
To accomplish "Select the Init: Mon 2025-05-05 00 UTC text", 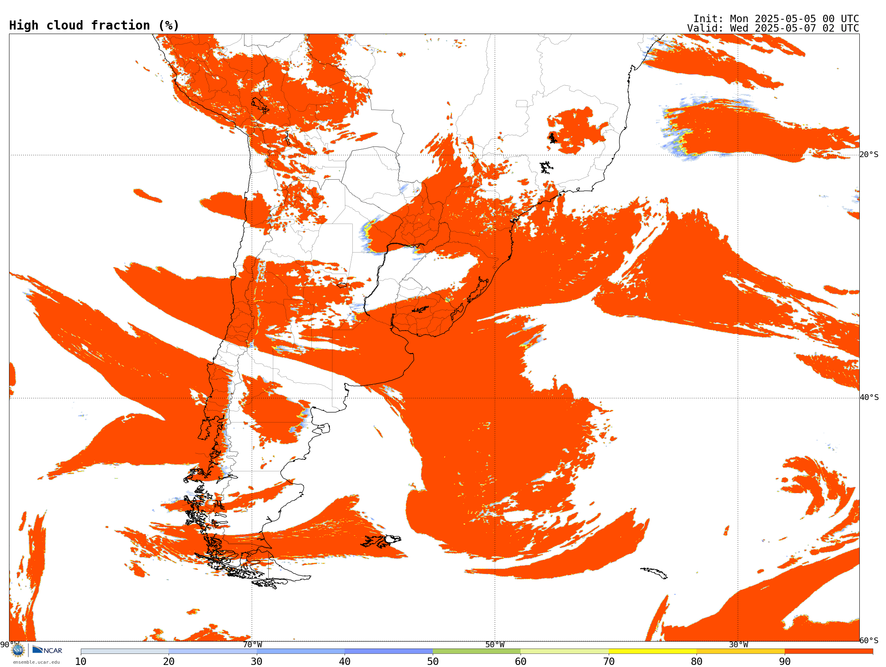I will click(x=776, y=19).
